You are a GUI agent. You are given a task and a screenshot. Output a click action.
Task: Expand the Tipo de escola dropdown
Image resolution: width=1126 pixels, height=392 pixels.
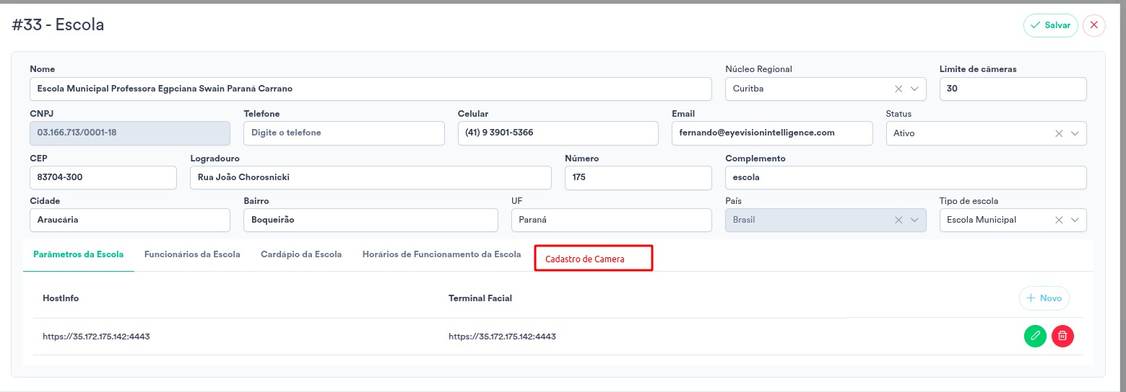[1075, 220]
